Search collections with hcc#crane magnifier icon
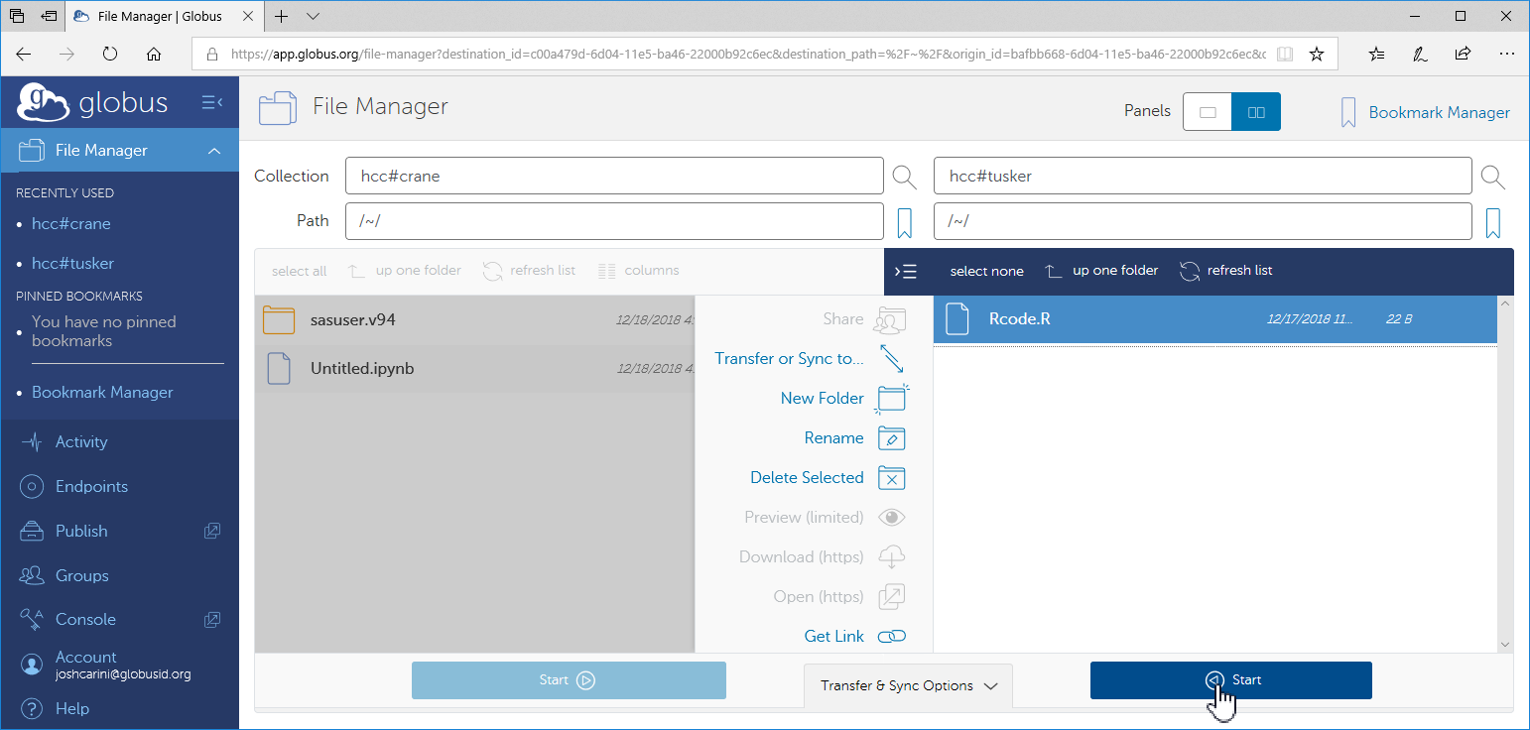Image resolution: width=1530 pixels, height=730 pixels. (x=904, y=177)
